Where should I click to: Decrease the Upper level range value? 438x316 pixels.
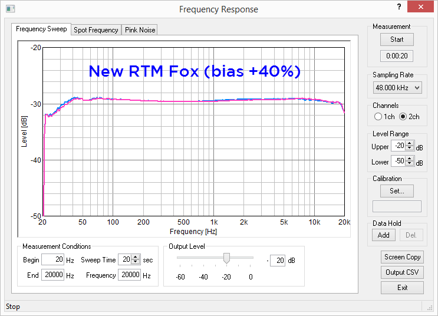coord(410,148)
